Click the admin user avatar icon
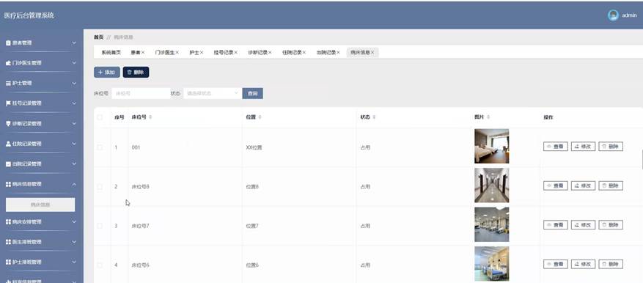Viewport: 643px width, 283px height. [x=613, y=15]
